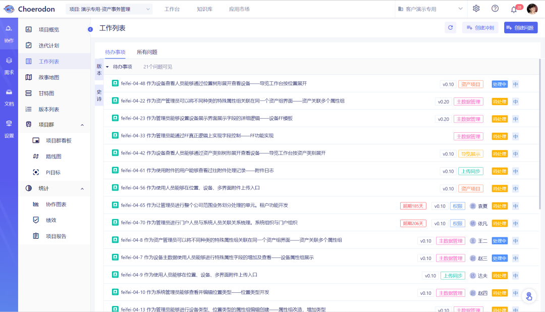
Task: Open the 史诗 side panel tab
Action: point(99,95)
